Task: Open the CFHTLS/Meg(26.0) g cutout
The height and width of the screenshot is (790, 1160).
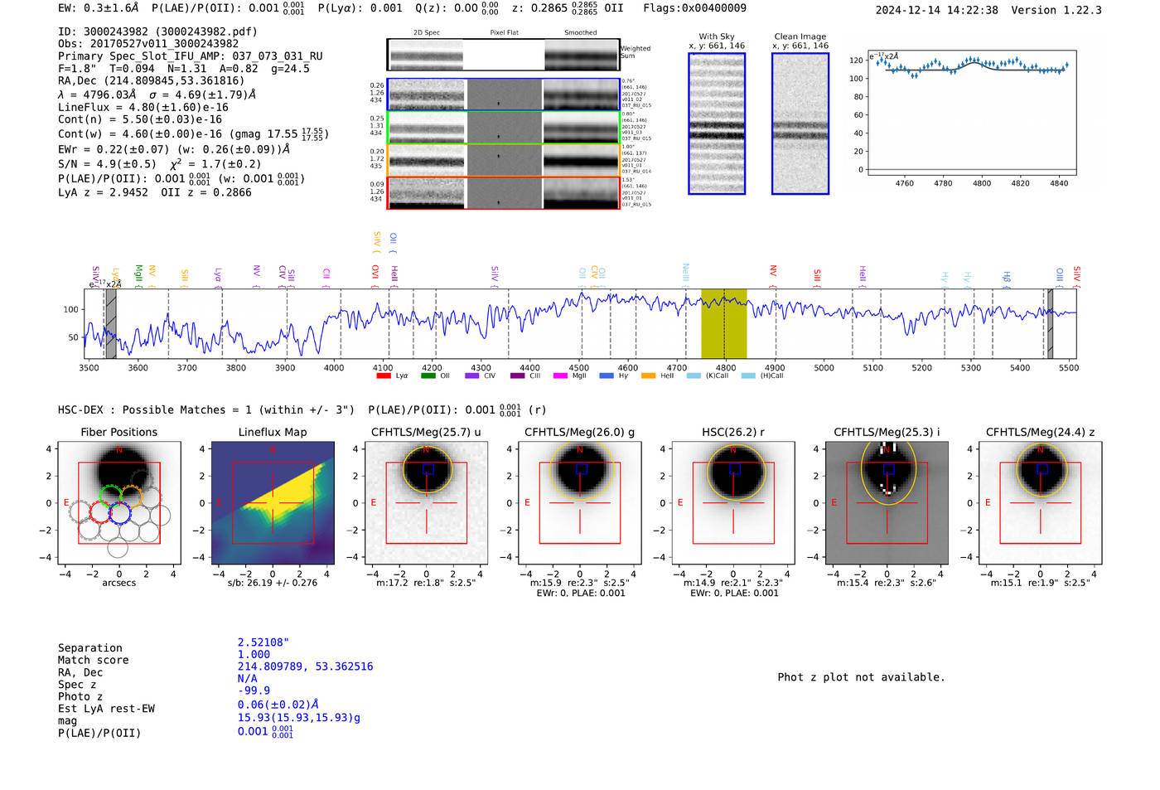Action: point(580,503)
